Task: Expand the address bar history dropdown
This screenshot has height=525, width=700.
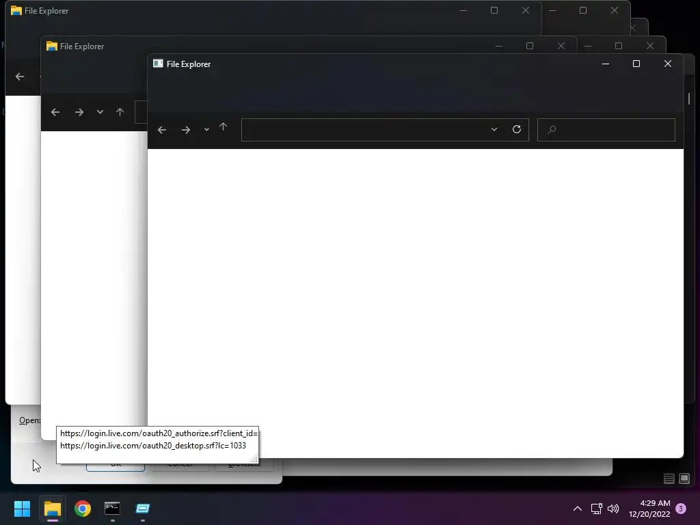Action: coord(494,129)
